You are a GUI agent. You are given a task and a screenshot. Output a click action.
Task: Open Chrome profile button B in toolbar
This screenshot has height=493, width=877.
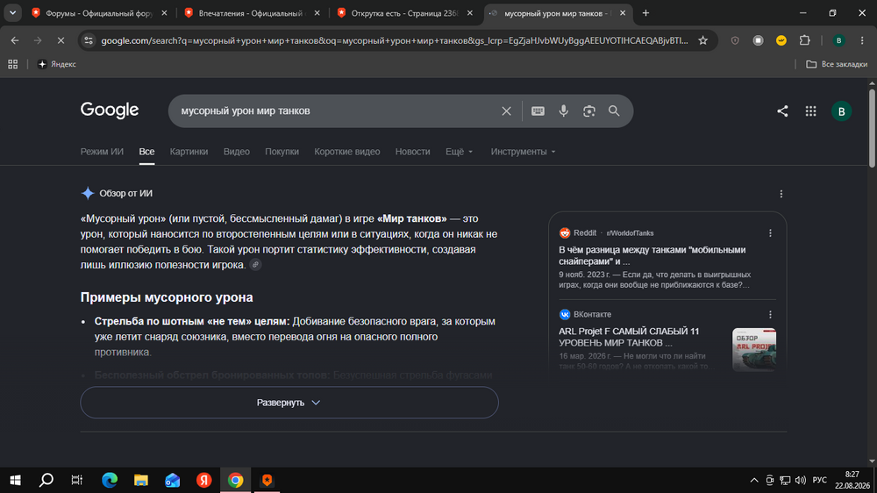[x=838, y=40]
